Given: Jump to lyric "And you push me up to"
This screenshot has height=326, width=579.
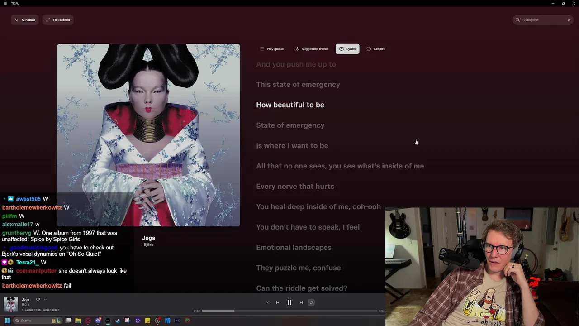Looking at the screenshot, I should [296, 64].
